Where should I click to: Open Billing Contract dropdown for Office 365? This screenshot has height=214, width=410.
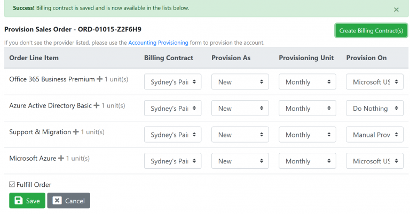click(172, 82)
